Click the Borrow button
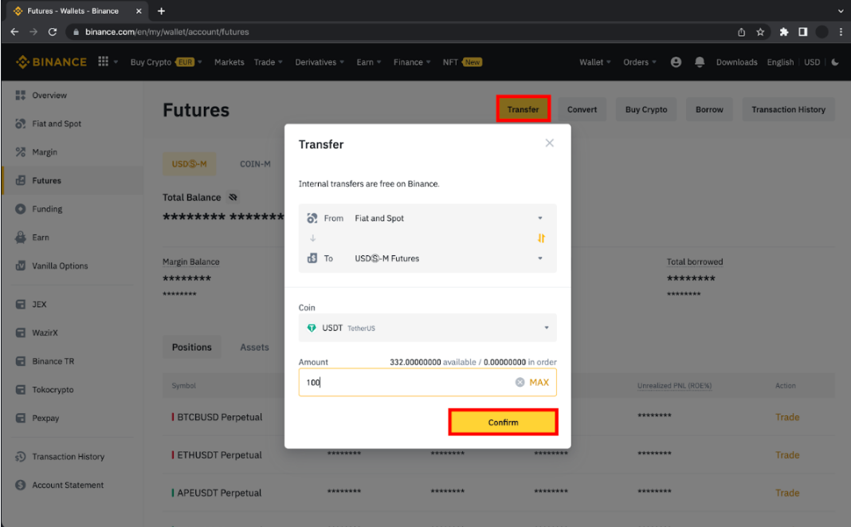The image size is (851, 527). coord(709,109)
